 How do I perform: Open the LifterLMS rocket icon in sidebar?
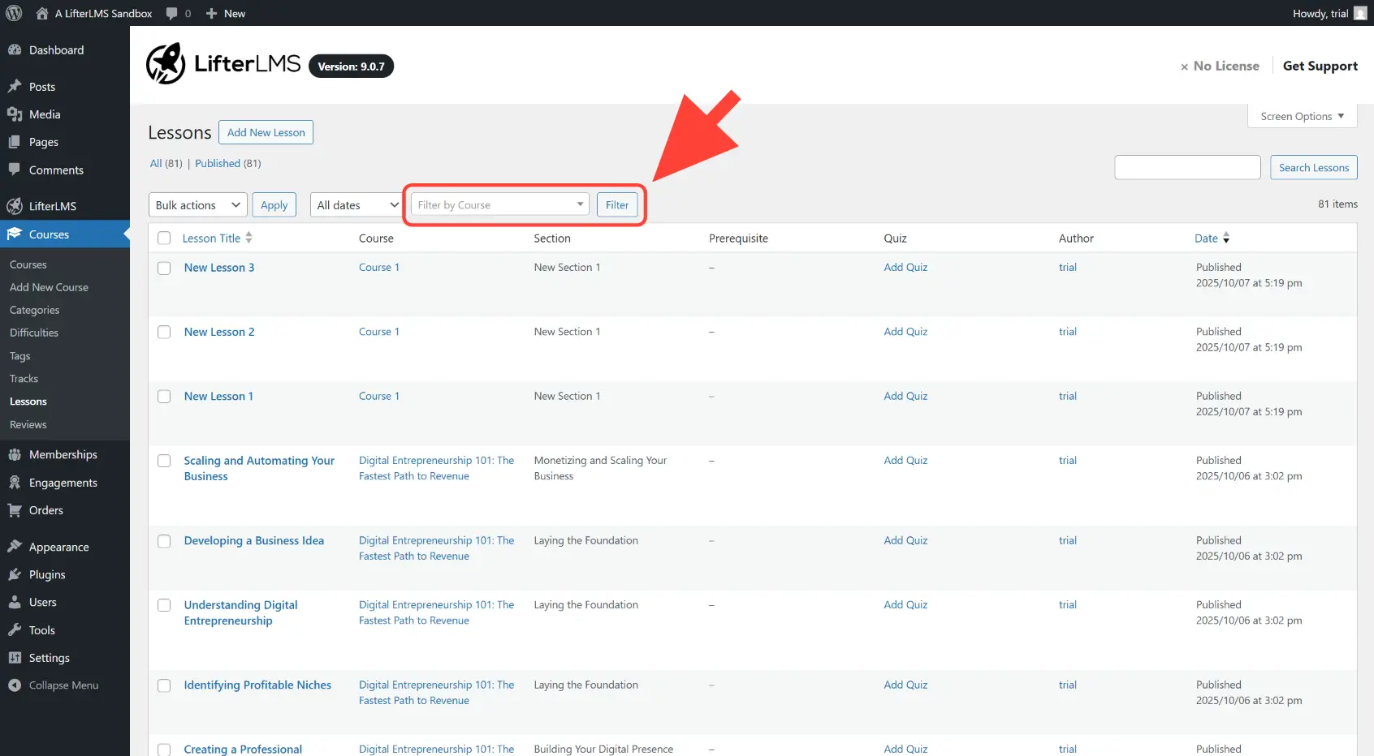tap(15, 206)
